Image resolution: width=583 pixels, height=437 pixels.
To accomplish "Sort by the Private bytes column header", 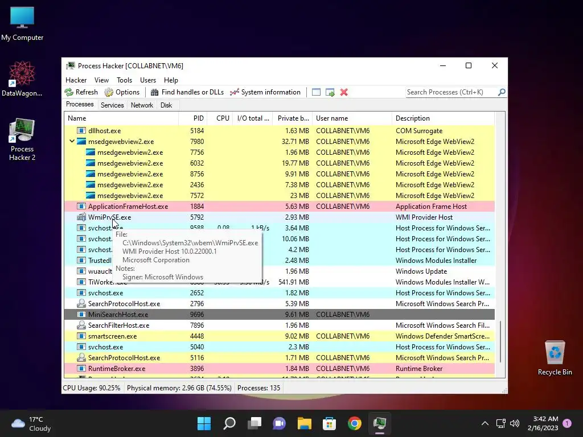I will tap(292, 118).
